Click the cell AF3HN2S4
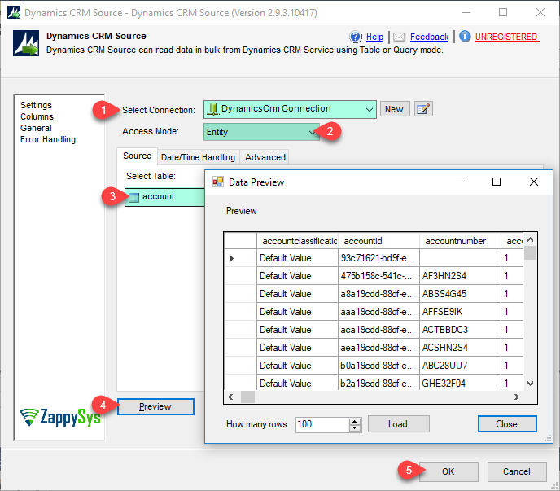560x491 pixels. tap(461, 276)
